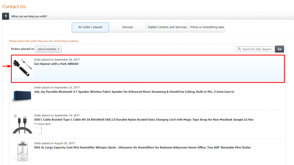Viewport: 294px width, 165px height.
Task: Click the magnifying glass search icon
Action: click(239, 49)
